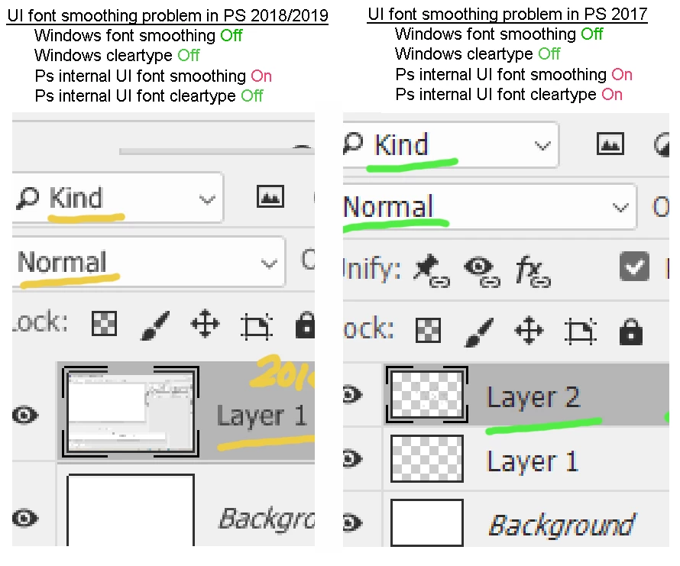Click the search magnifier icon in PS 2017 panel
The width and height of the screenshot is (680, 566).
[352, 143]
